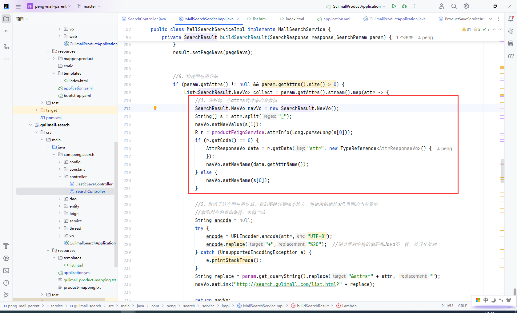
Task: Open bootstrap.yaml in project tree
Action: [74, 95]
